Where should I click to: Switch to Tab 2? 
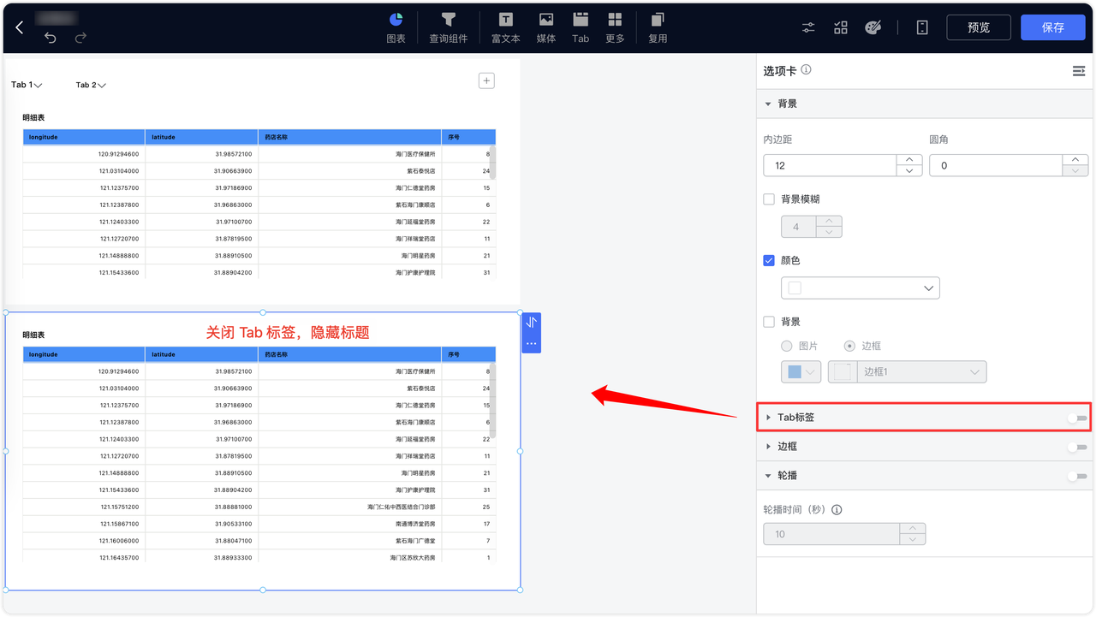click(86, 85)
